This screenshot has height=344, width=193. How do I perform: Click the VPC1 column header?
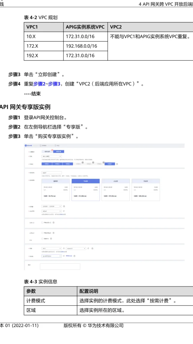coord(43,27)
